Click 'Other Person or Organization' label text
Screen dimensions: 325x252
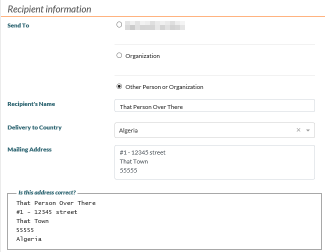tap(164, 87)
